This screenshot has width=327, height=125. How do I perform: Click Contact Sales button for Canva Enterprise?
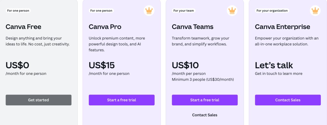(x=288, y=100)
